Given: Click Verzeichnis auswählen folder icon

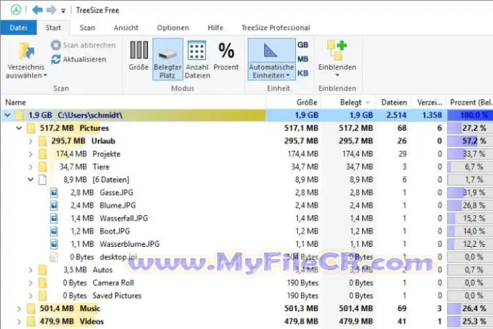Looking at the screenshot, I should click(x=26, y=51).
